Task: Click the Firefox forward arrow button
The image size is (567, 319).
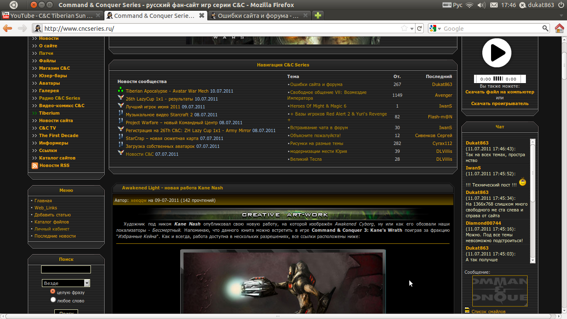Action: tap(22, 28)
